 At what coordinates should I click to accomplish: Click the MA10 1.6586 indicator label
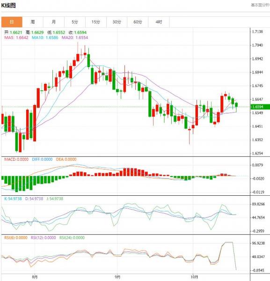[x=45, y=37]
